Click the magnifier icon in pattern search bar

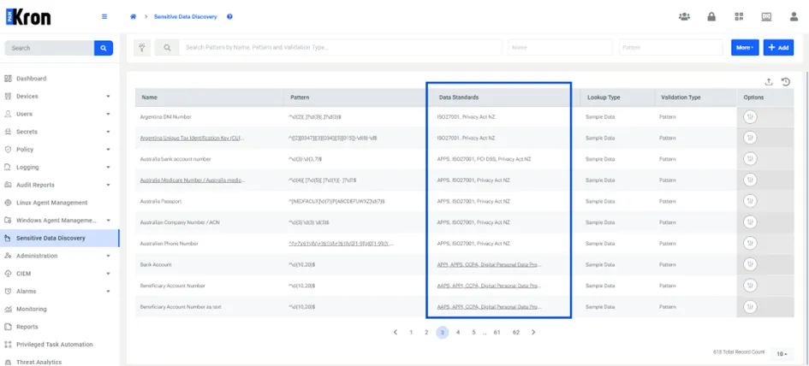point(167,47)
